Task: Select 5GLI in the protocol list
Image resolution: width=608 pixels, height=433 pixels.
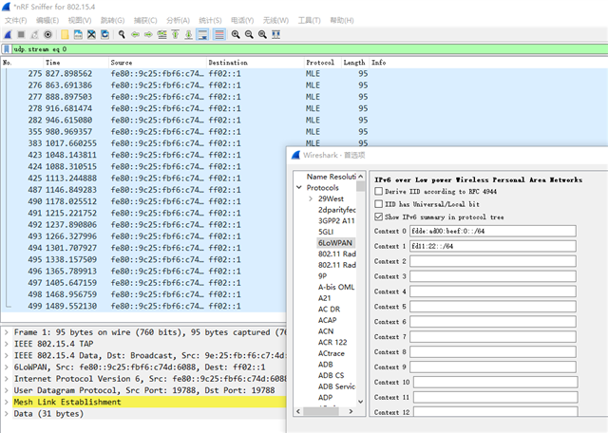Action: click(x=326, y=232)
